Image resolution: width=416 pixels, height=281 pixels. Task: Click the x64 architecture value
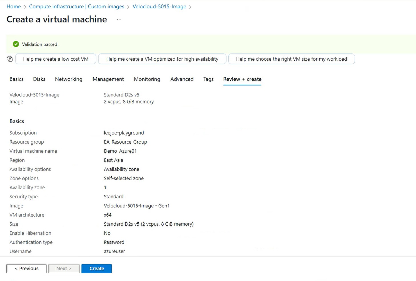(x=108, y=215)
